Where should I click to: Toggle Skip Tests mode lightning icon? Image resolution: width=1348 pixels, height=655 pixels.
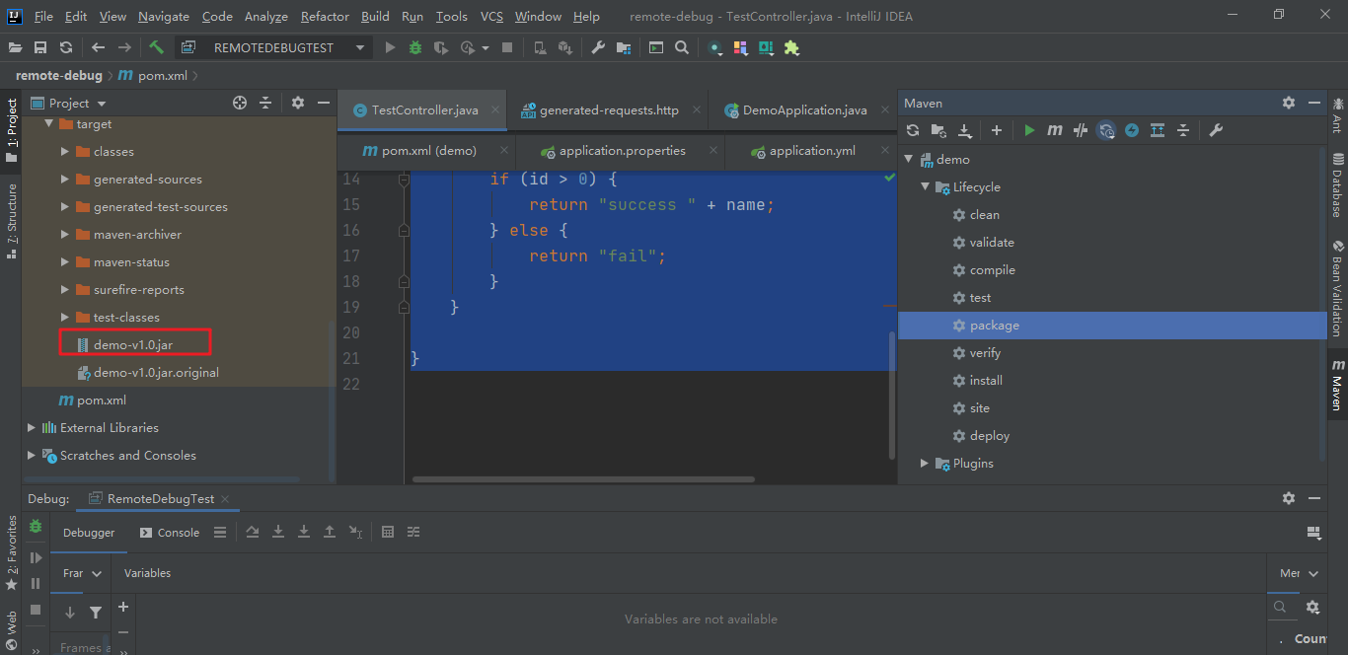1132,130
